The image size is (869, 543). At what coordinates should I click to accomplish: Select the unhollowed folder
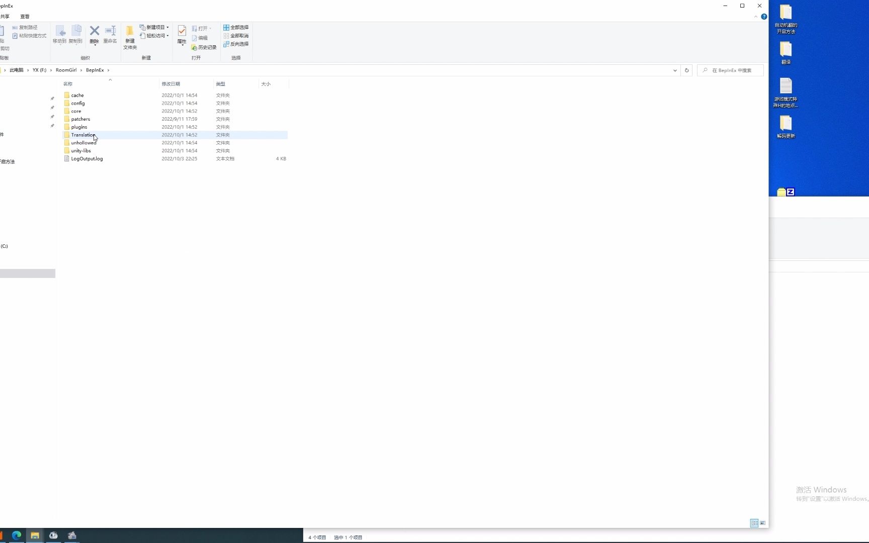point(175,143)
